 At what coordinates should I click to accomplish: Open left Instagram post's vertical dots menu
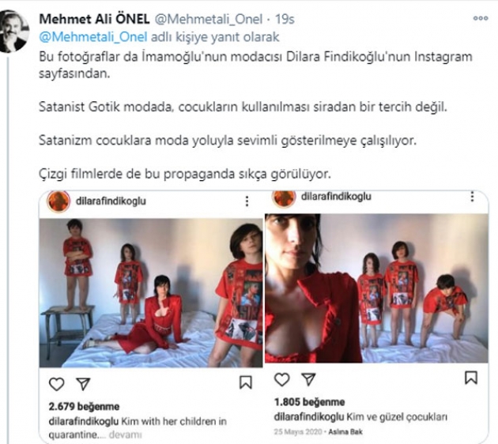click(247, 201)
